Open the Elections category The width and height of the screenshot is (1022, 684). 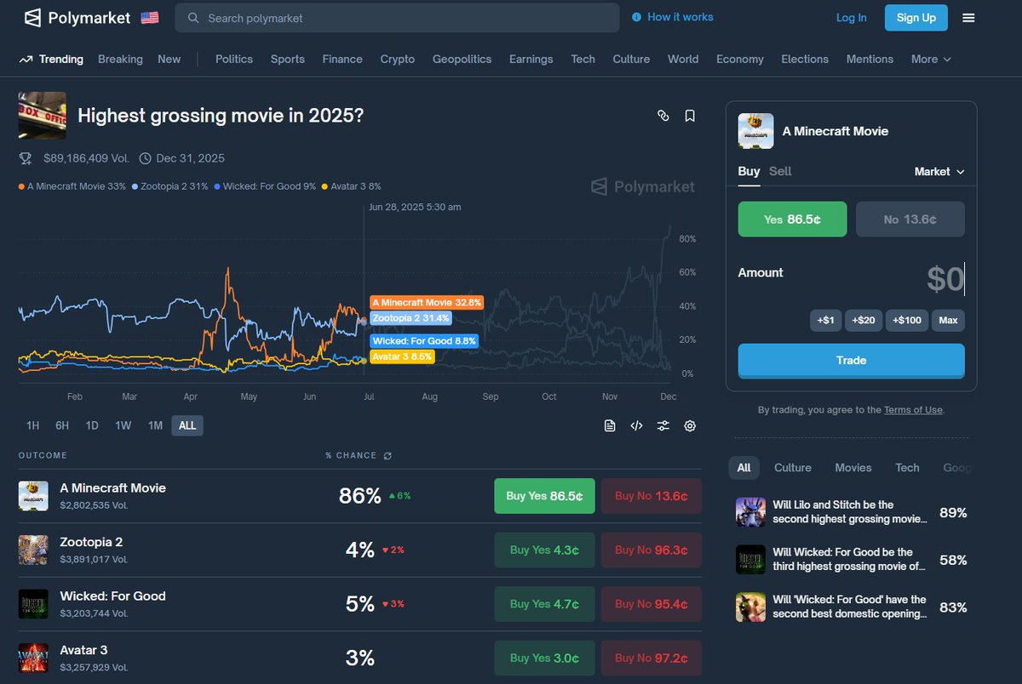pos(805,60)
